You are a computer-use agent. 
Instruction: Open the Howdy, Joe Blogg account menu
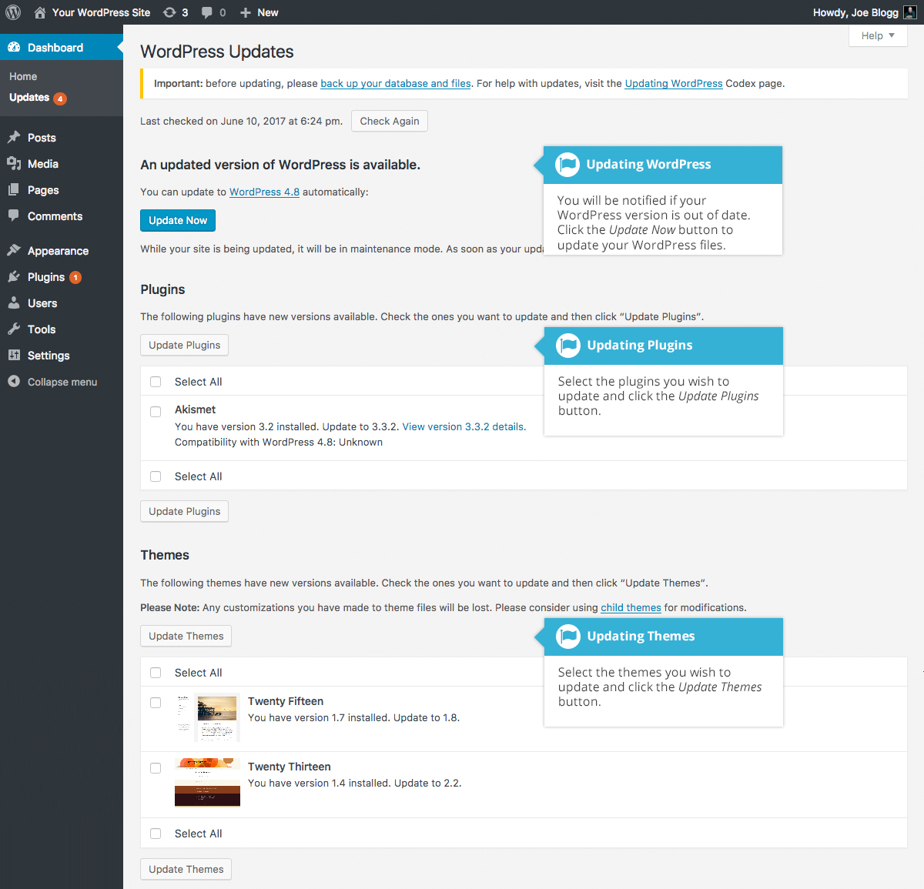tap(865, 12)
